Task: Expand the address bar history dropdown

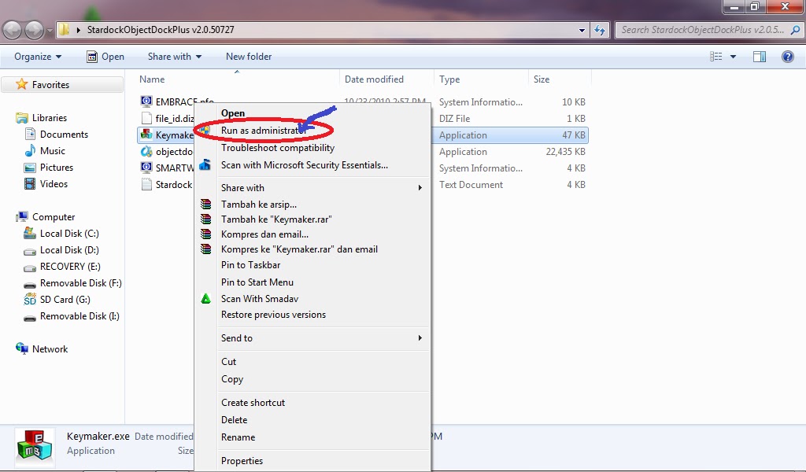Action: (x=582, y=31)
